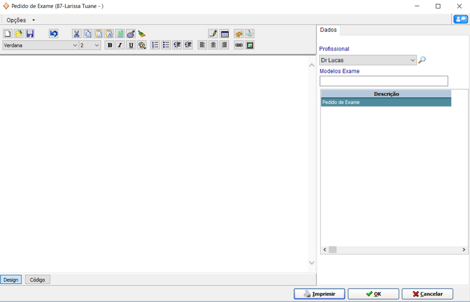The image size is (470, 302).
Task: Insert a hyperlink with the chain icon
Action: pyautogui.click(x=239, y=45)
